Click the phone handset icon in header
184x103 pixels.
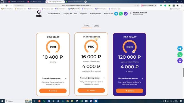coord(131,13)
